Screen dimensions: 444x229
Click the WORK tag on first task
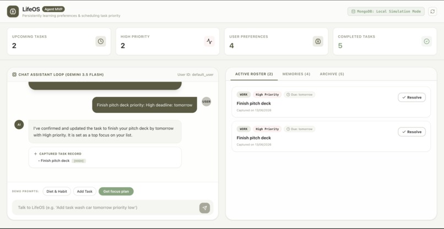(243, 95)
